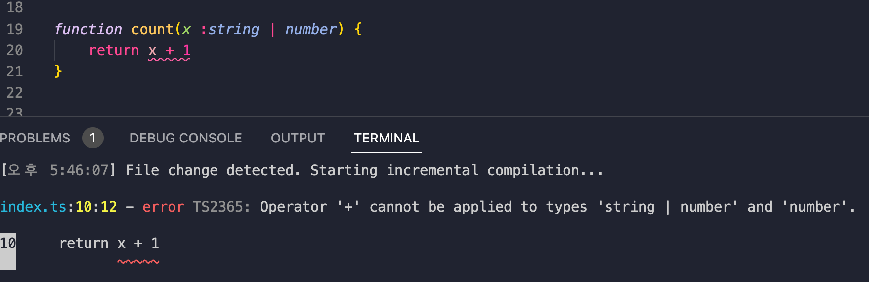
Task: Click the 'number' type annotation in the editor
Action: [311, 29]
